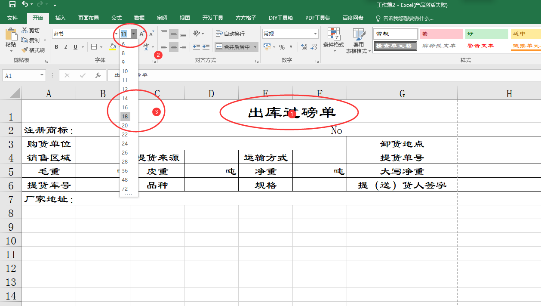Screen dimensions: 541x306
Task: Click the Borders icon
Action: [x=93, y=47]
